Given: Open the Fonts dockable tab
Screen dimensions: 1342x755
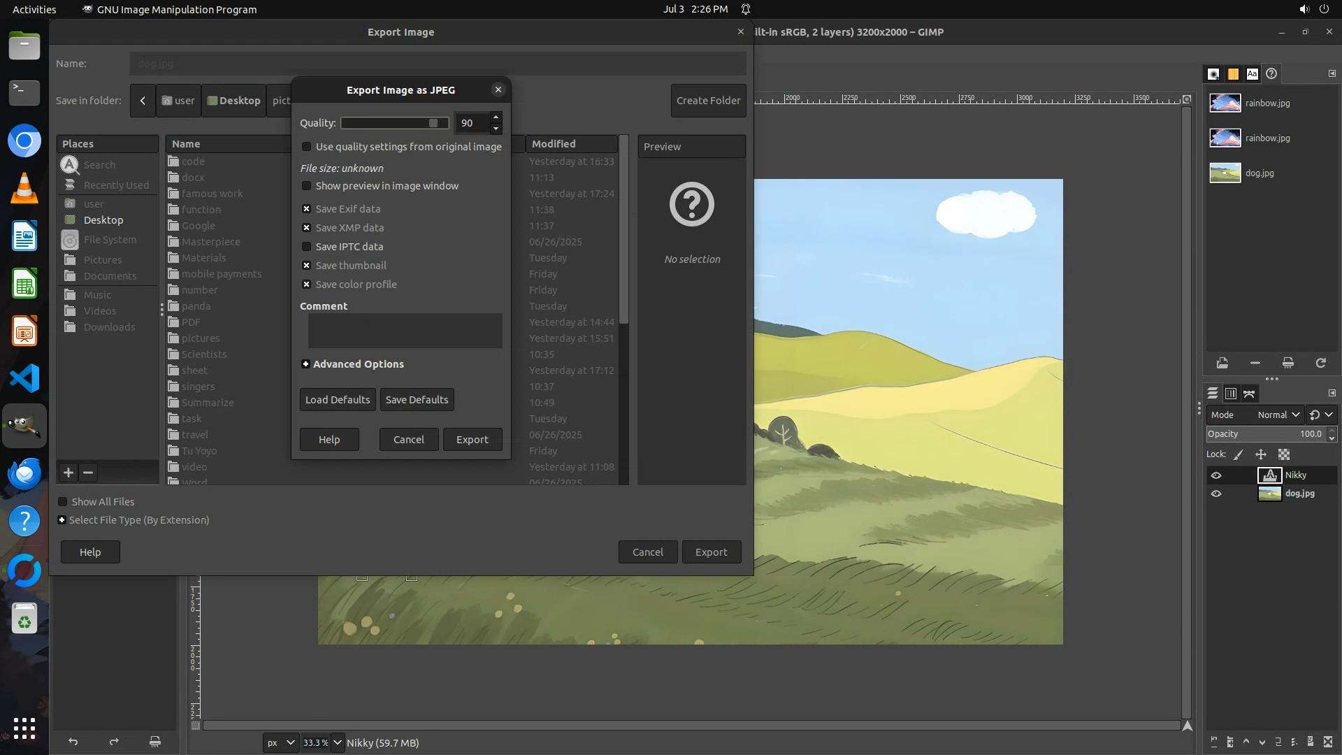Looking at the screenshot, I should pyautogui.click(x=1252, y=73).
